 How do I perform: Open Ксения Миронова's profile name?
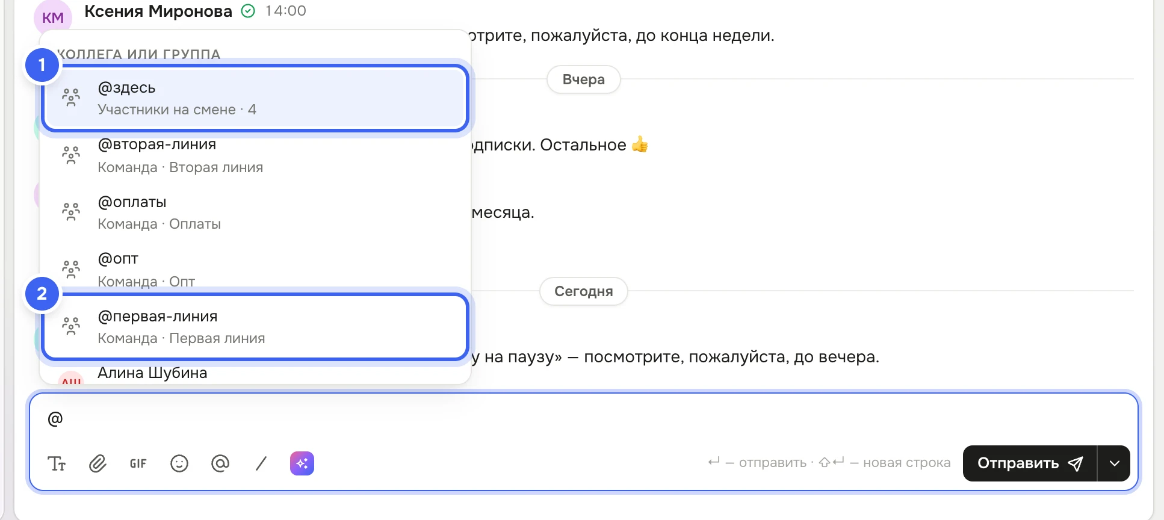[x=158, y=11]
